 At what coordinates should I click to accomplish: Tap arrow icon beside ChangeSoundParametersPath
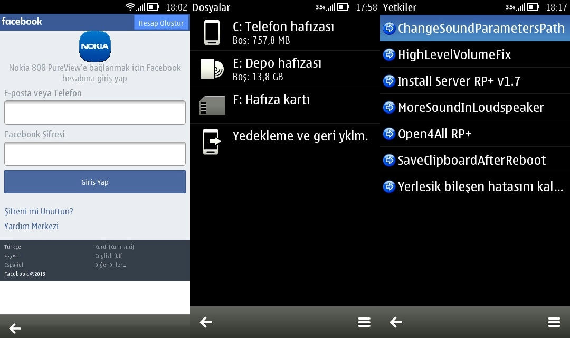click(389, 28)
